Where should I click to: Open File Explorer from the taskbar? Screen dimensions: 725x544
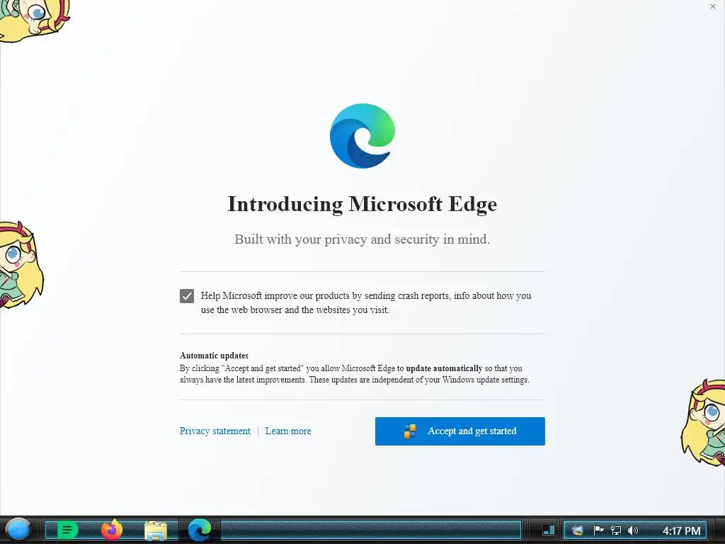tap(156, 531)
